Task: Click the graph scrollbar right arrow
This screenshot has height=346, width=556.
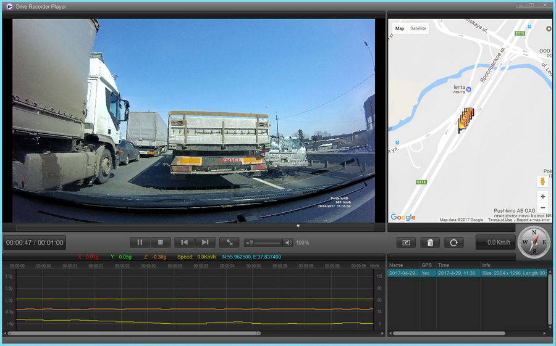Action: (x=382, y=333)
